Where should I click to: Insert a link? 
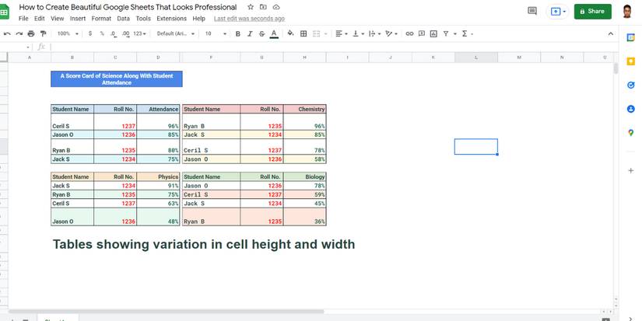click(x=409, y=33)
